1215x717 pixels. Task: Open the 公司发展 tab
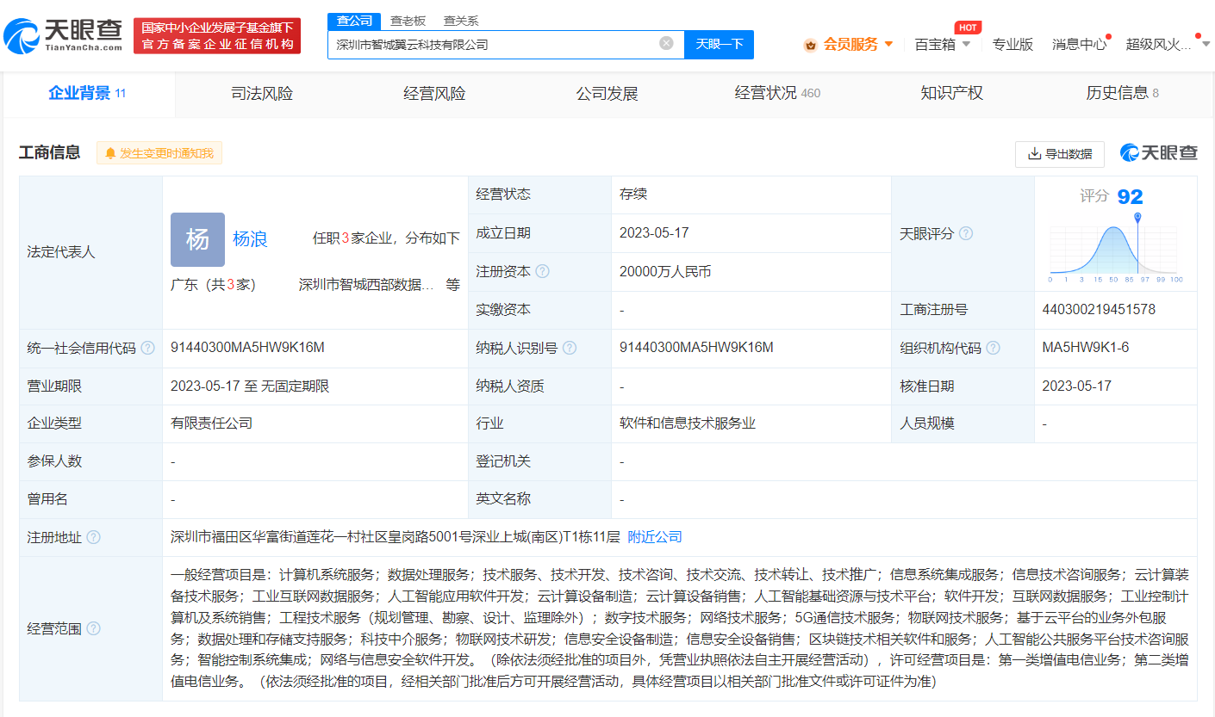point(607,94)
